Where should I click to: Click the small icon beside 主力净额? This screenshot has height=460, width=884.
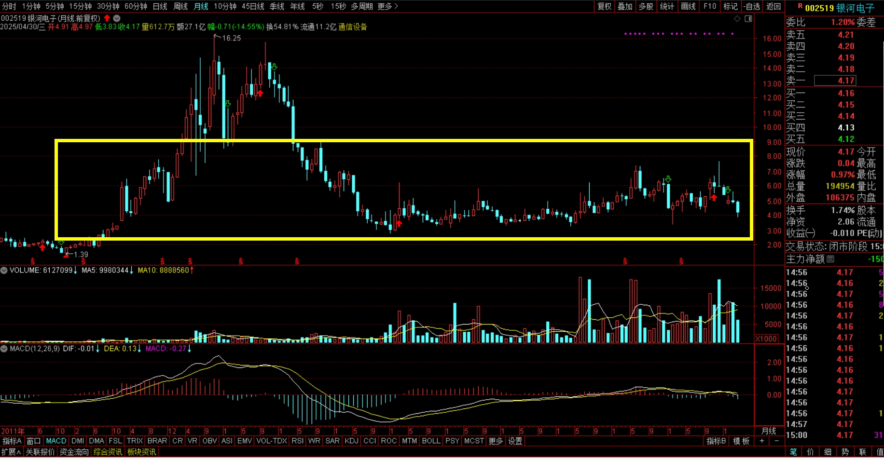(830, 259)
